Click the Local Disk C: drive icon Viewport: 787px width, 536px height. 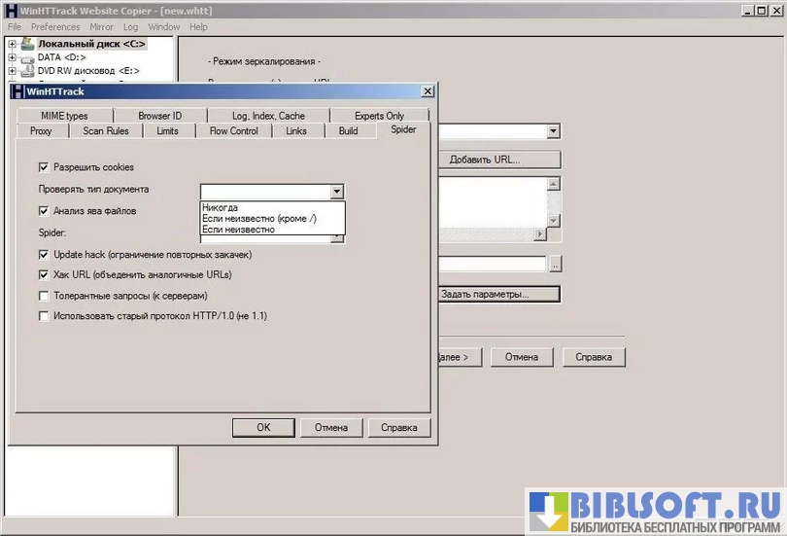pyautogui.click(x=28, y=44)
